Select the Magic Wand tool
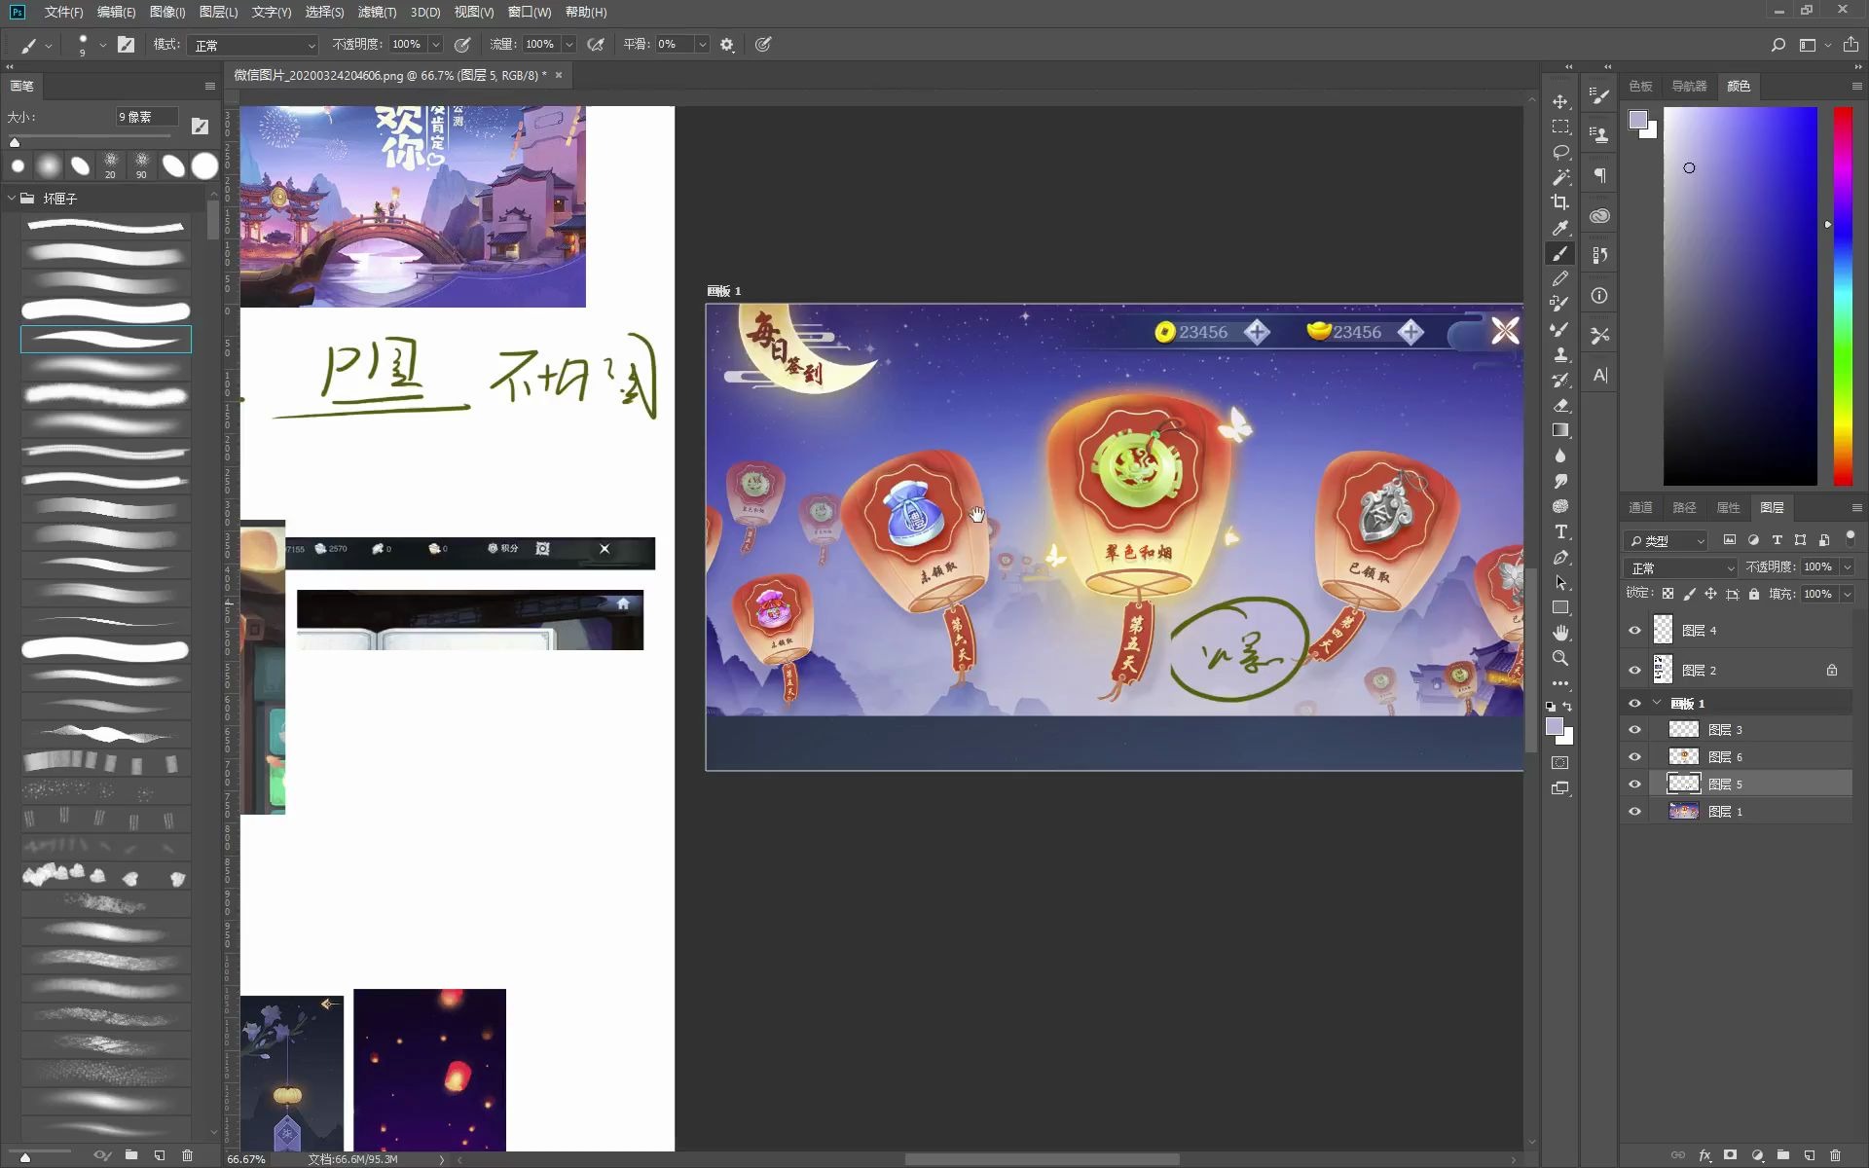 (1560, 177)
